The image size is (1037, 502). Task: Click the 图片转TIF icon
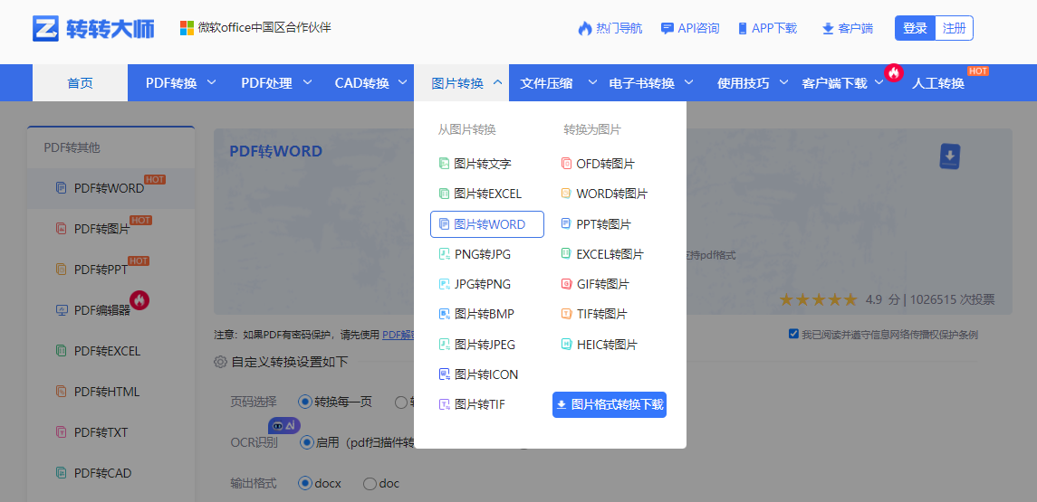[x=445, y=404]
